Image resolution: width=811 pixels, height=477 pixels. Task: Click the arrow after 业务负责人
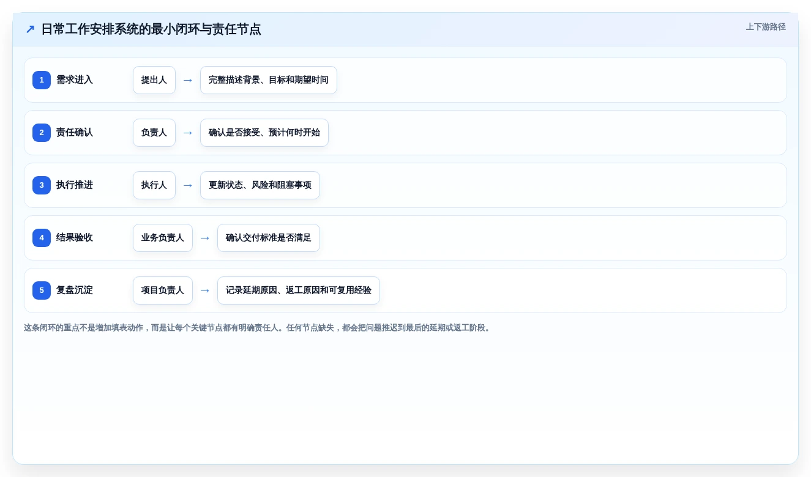pyautogui.click(x=205, y=238)
